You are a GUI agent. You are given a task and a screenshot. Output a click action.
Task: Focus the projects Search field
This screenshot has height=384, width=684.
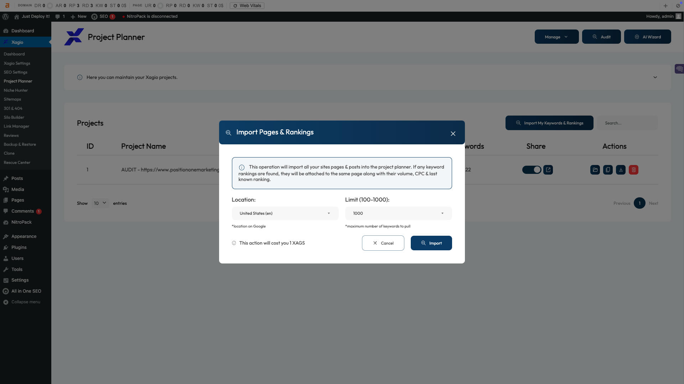[627, 123]
